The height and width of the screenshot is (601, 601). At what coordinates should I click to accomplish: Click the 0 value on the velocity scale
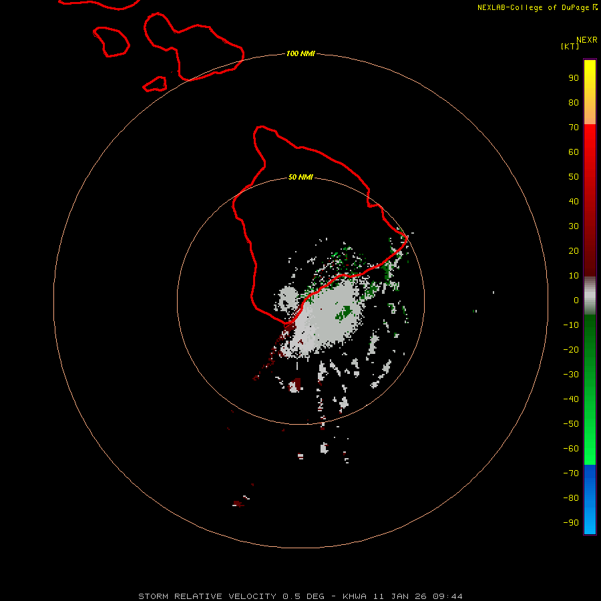pyautogui.click(x=576, y=300)
